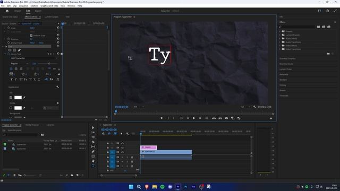Step forward one frame in Program Monitor
Image resolution: width=340 pixels, height=191 pixels.
(200, 118)
